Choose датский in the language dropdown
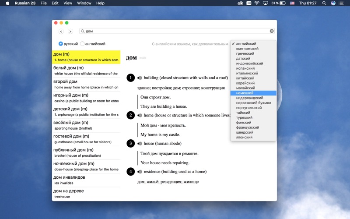The width and height of the screenshot is (350, 219). click(x=253, y=59)
